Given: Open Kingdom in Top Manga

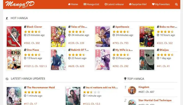Looking at the screenshot, I should (144, 87).
